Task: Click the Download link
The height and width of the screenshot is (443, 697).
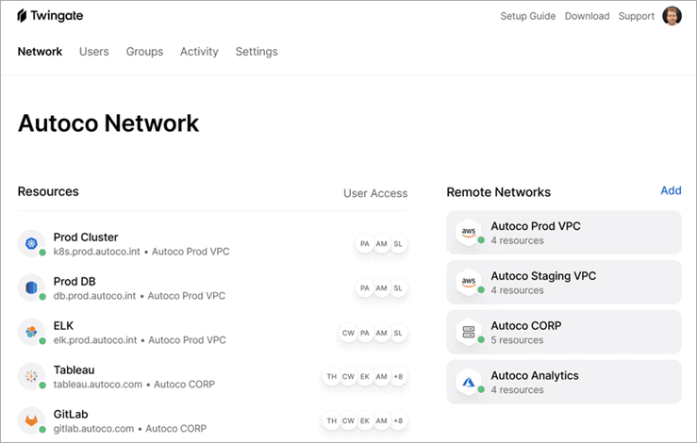Action: coord(587,16)
